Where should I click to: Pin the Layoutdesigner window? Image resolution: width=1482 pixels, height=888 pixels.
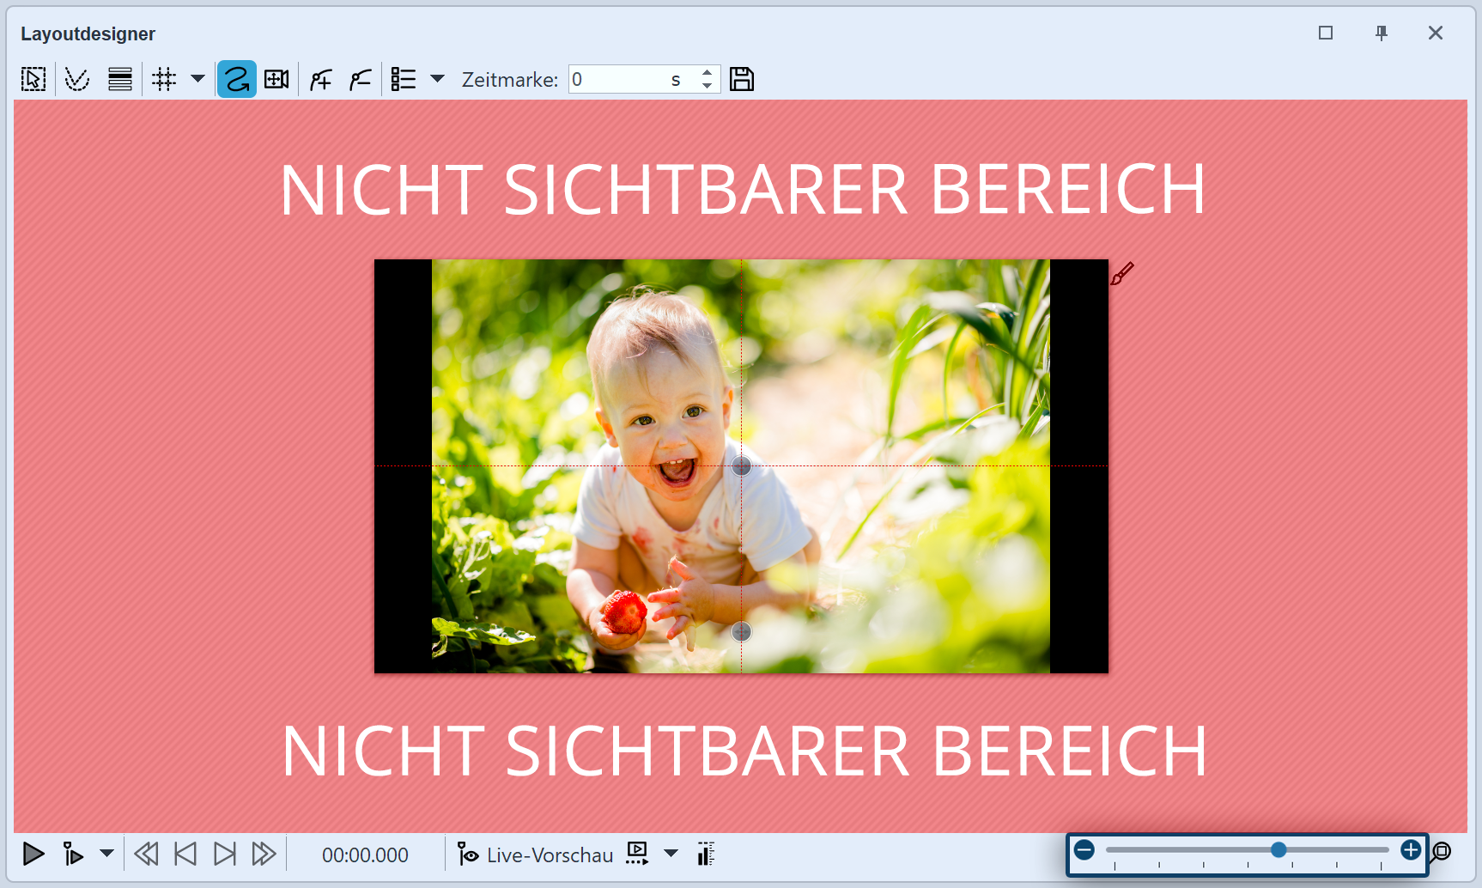(x=1382, y=33)
